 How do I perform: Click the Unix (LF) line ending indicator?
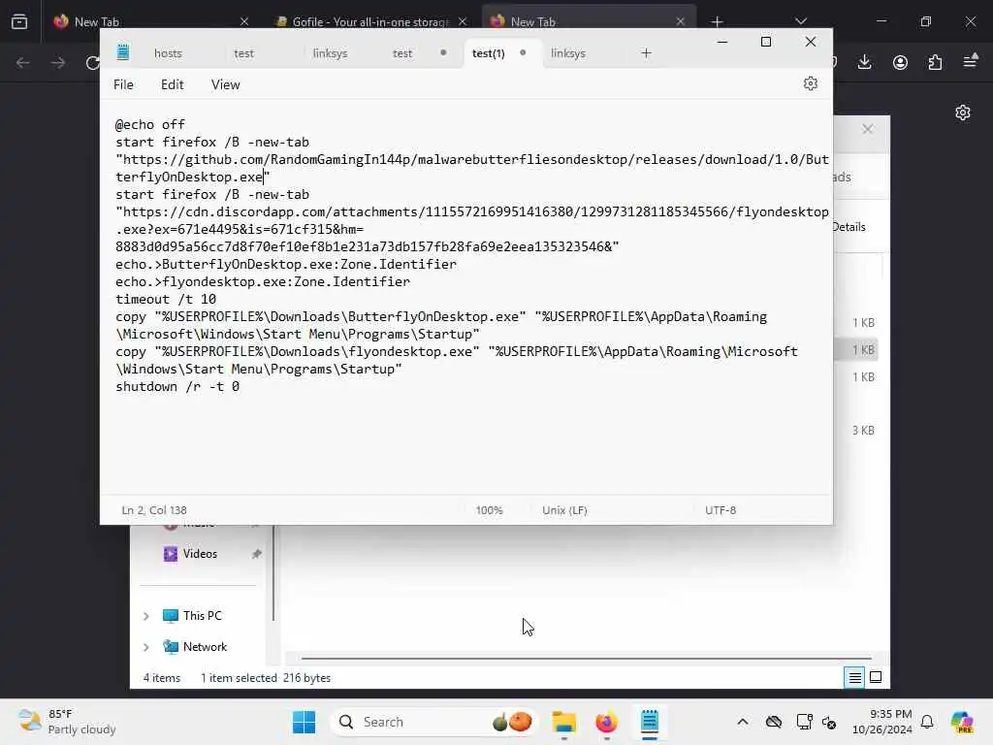(x=564, y=510)
